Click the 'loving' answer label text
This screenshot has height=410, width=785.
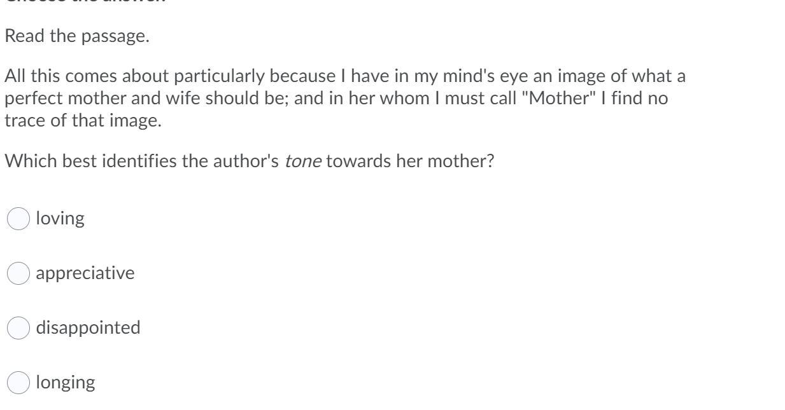point(60,219)
